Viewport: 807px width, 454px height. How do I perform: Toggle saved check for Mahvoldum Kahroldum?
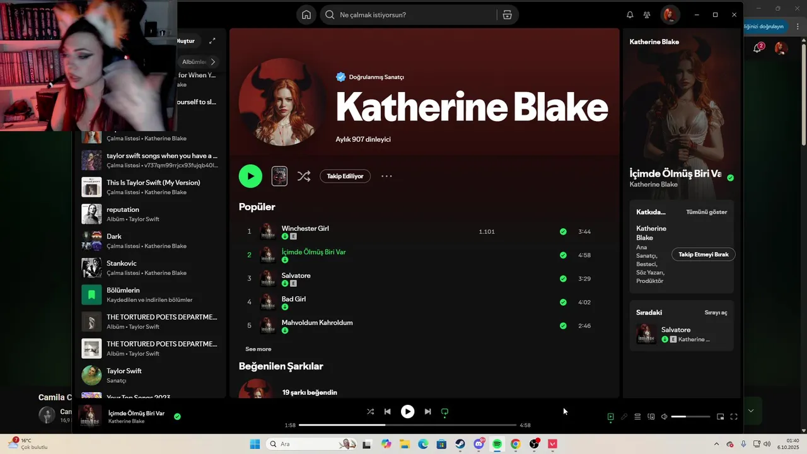[x=563, y=326]
